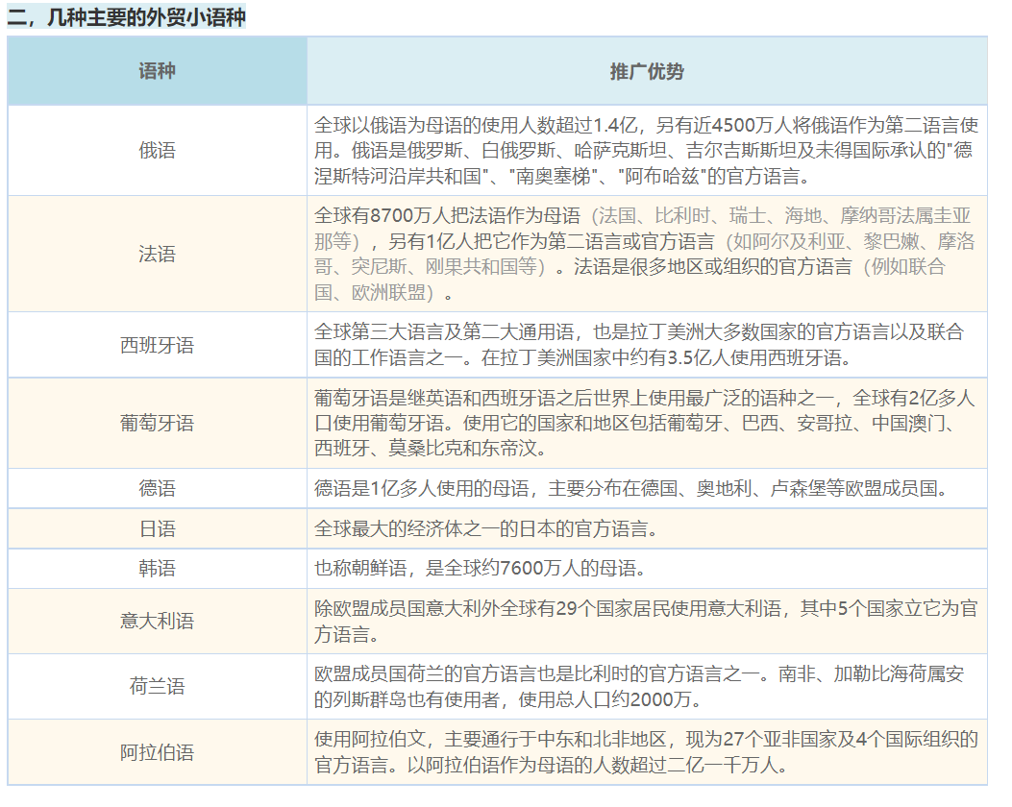Click the French description mentioning 8700万人
Image resolution: width=1012 pixels, height=807 pixels.
[x=646, y=255]
